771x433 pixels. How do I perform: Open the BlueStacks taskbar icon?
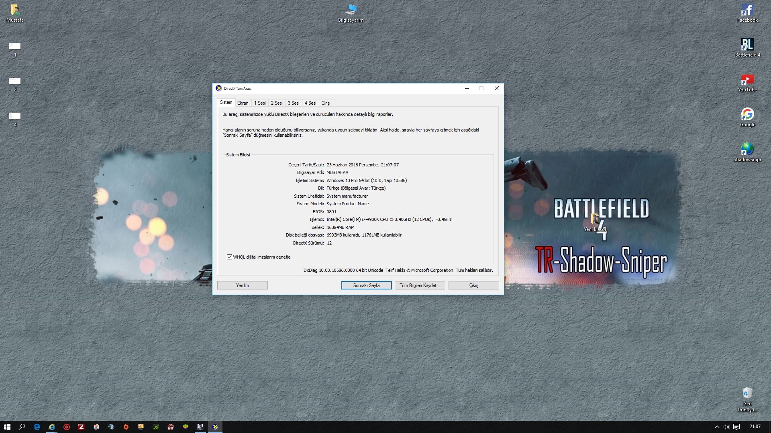point(186,427)
